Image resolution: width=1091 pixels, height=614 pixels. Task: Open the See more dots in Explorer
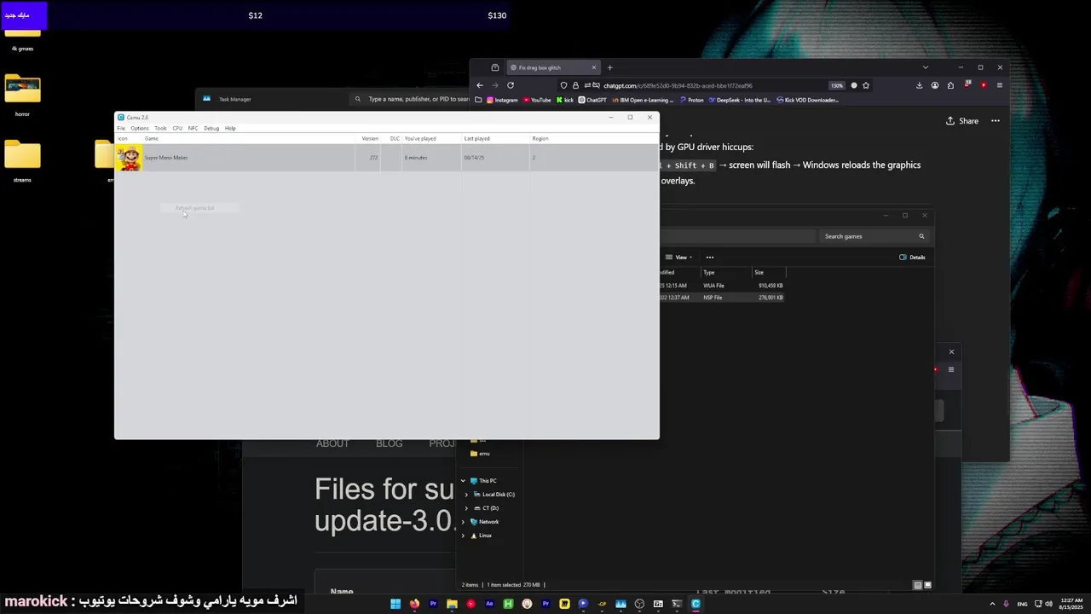point(709,258)
